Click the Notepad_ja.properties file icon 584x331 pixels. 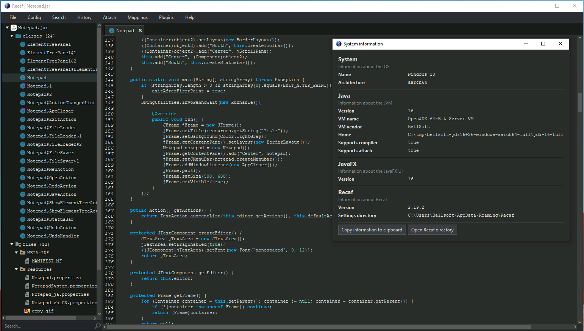27,294
